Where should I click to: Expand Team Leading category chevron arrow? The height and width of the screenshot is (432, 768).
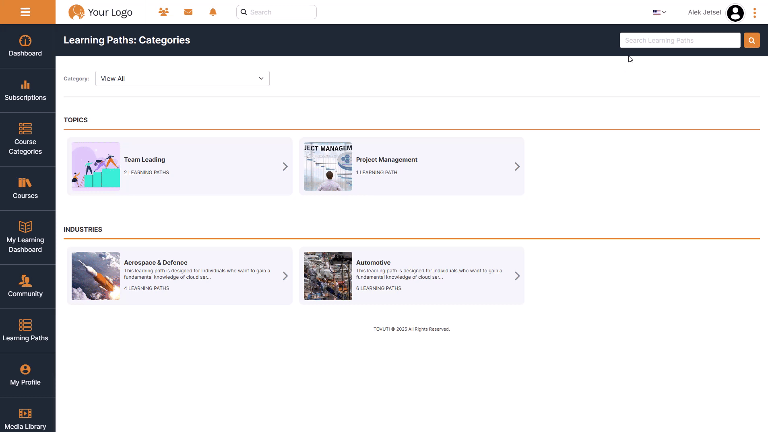pos(285,167)
